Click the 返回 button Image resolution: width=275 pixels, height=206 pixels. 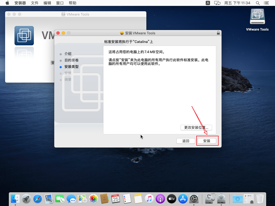[186, 141]
